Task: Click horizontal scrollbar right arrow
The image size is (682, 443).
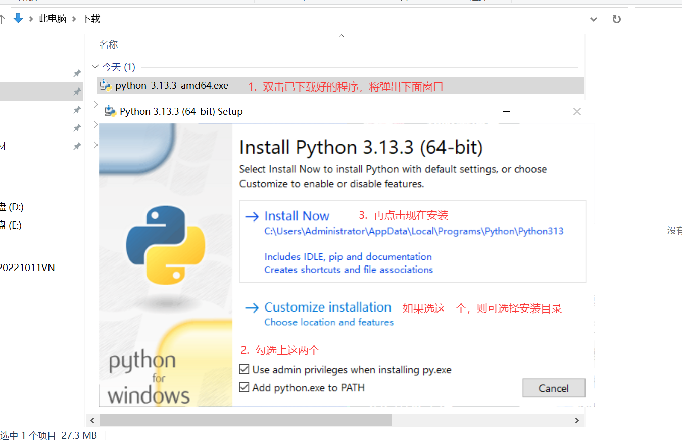Action: click(577, 420)
